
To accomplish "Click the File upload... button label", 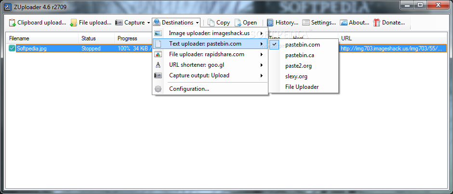I will (95, 23).
